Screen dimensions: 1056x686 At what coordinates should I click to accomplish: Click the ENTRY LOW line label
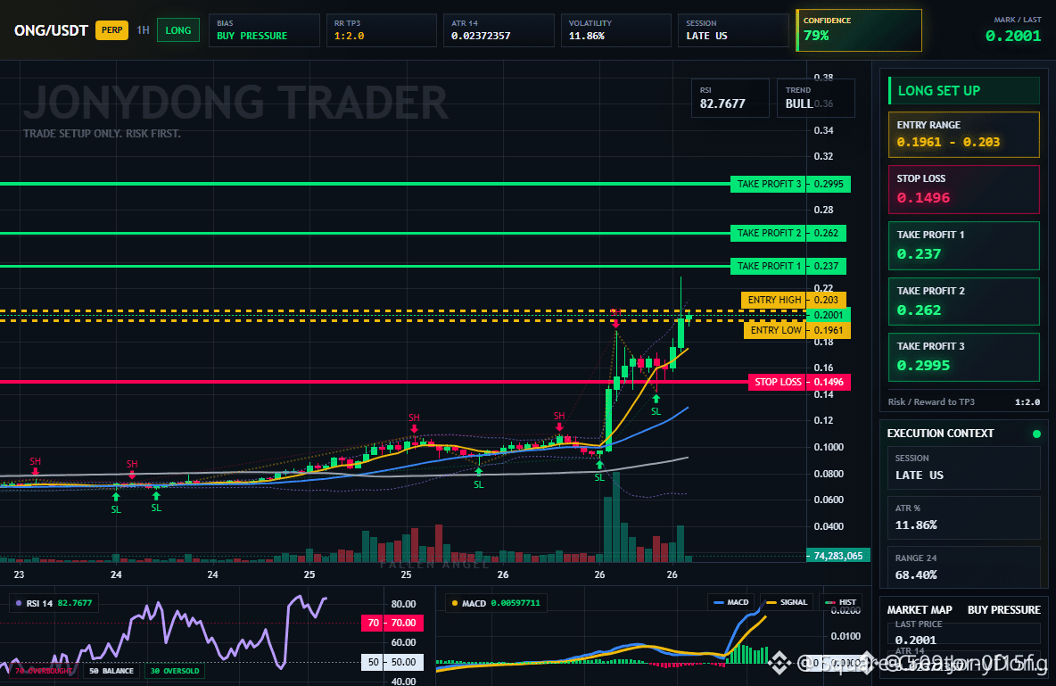(x=775, y=330)
